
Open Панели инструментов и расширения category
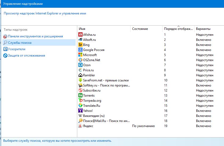pos(35,36)
